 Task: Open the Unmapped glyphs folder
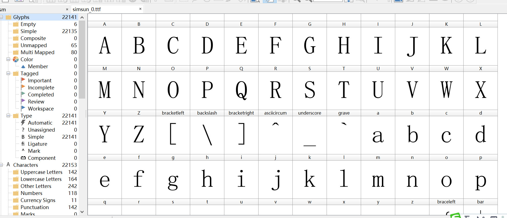click(x=34, y=45)
